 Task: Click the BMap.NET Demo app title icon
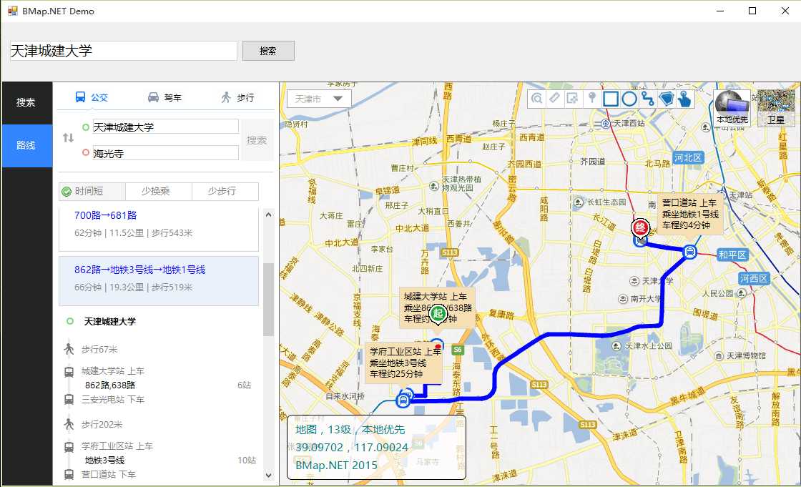[x=12, y=11]
